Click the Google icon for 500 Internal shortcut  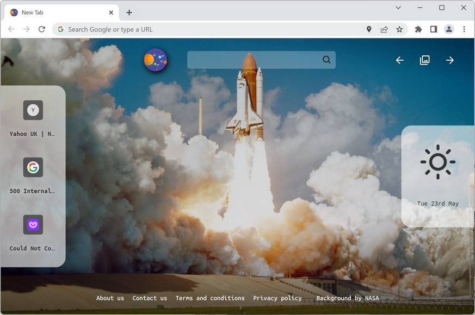[x=33, y=167]
